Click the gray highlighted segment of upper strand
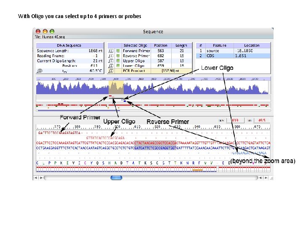303x227 pixels. [x=155, y=143]
